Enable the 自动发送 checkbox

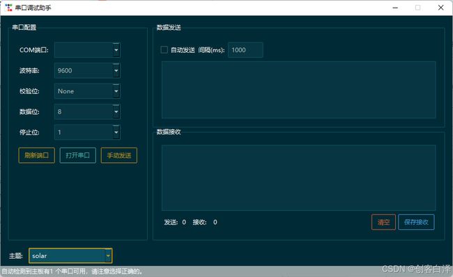click(164, 50)
